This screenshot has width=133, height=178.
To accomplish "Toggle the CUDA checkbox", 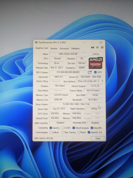I will [63, 128].
